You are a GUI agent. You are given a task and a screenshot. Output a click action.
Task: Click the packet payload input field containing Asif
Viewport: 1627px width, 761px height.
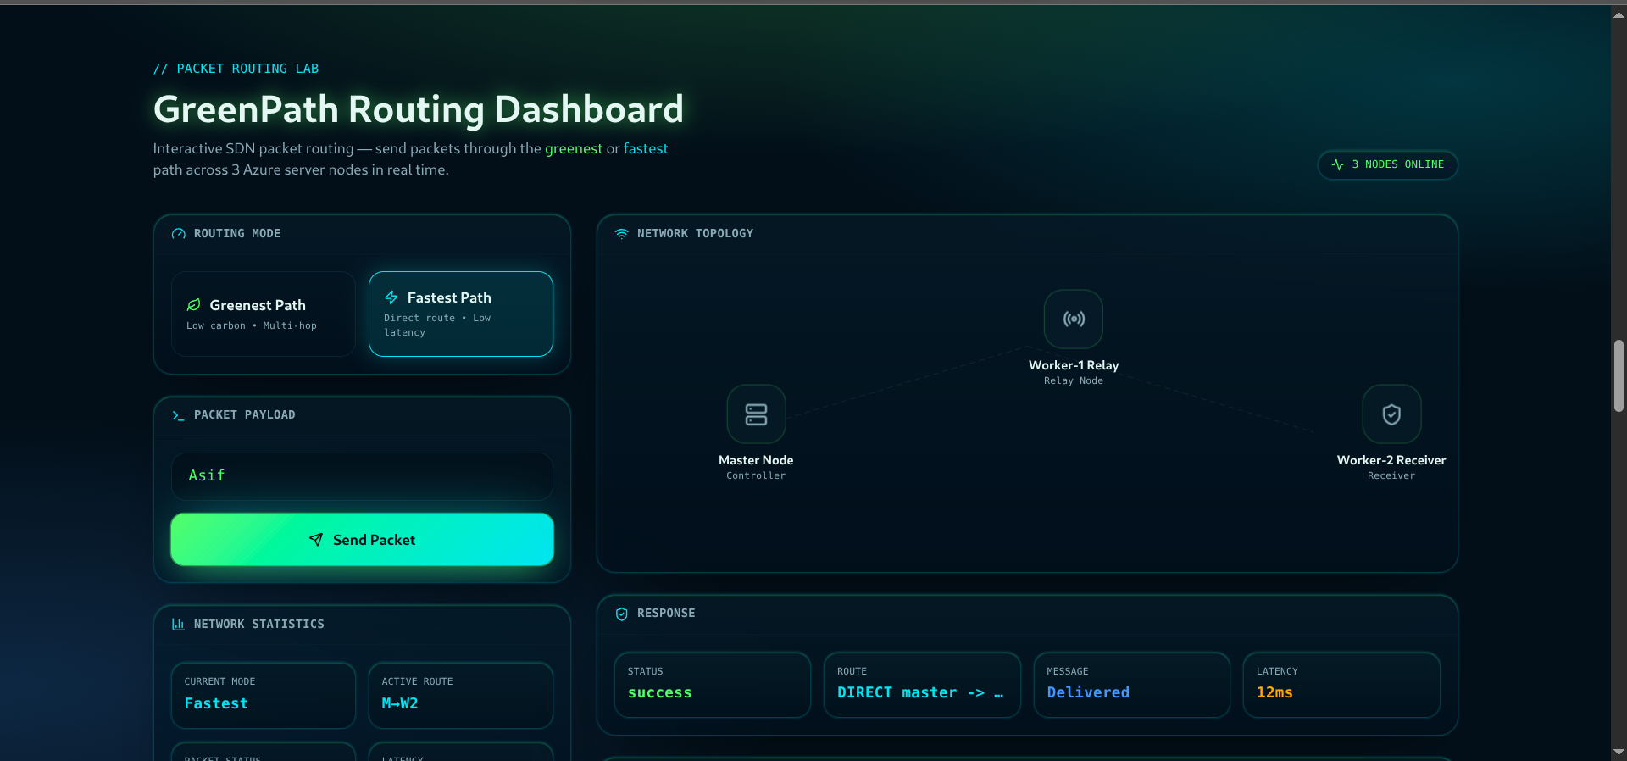(362, 476)
